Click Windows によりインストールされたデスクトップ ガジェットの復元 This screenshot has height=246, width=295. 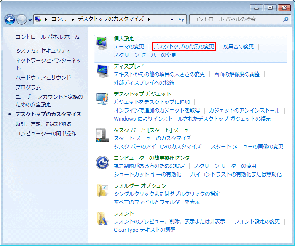(192, 119)
